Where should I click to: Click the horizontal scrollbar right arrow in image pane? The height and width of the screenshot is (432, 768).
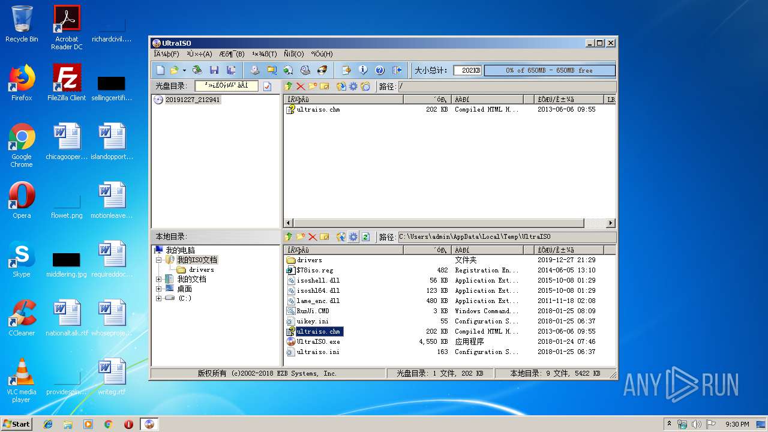pyautogui.click(x=611, y=223)
